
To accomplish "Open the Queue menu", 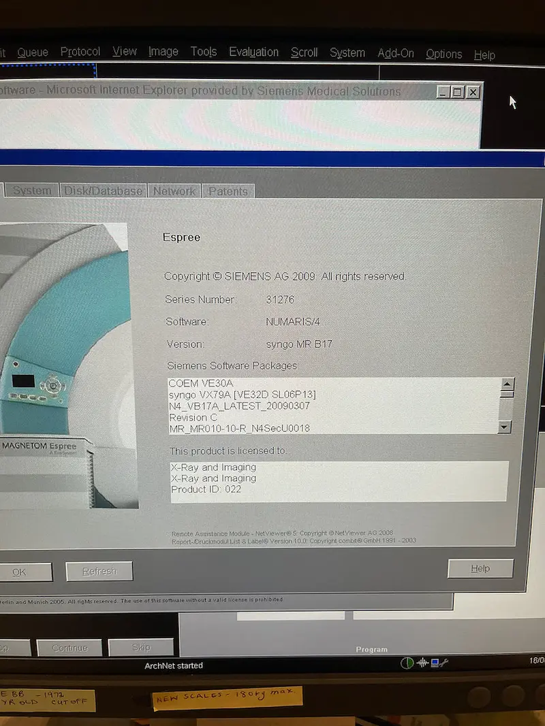I will tap(33, 52).
